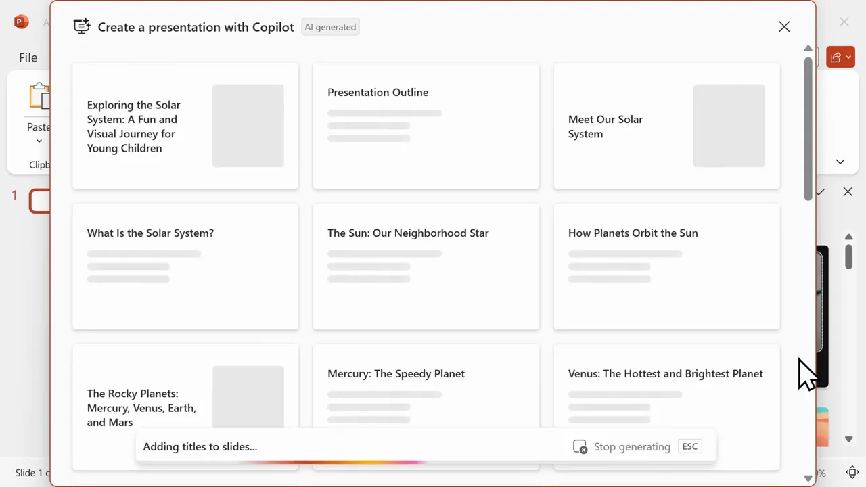This screenshot has height=487, width=866.
Task: Click the dialog vertical scrollbar thumb
Action: coord(808,129)
